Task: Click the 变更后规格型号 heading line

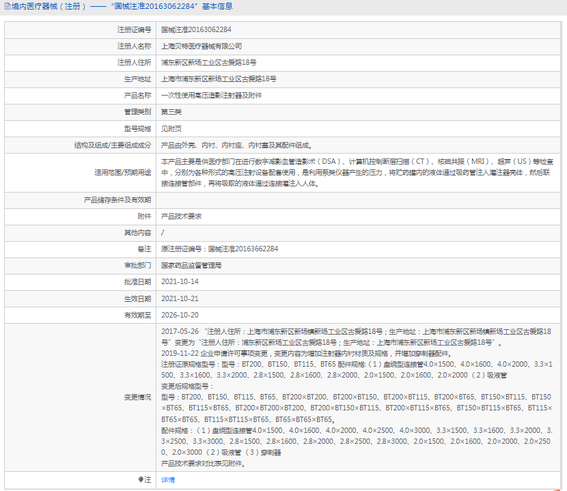Action: 187,386
